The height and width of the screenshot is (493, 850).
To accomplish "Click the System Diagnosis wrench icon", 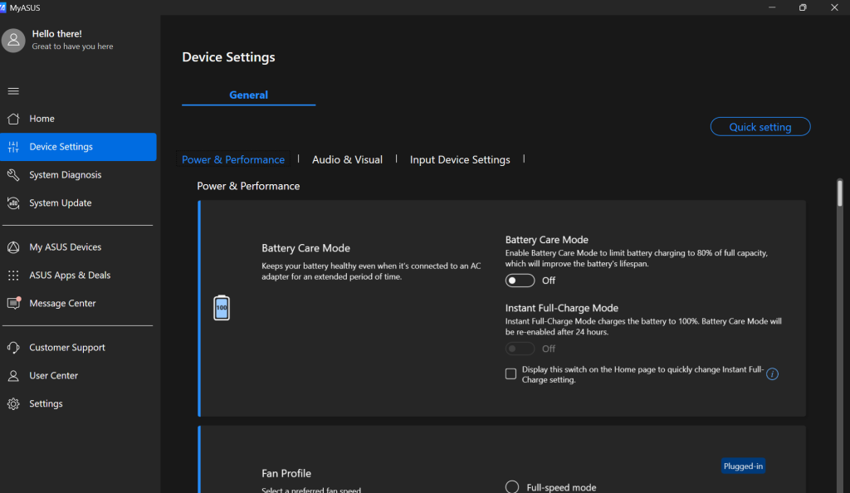I will [x=13, y=175].
